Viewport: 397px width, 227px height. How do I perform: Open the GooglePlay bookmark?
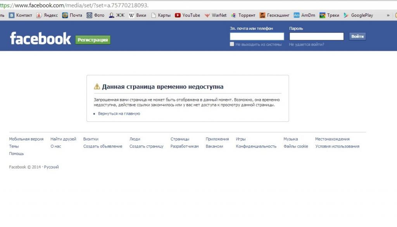(x=358, y=16)
